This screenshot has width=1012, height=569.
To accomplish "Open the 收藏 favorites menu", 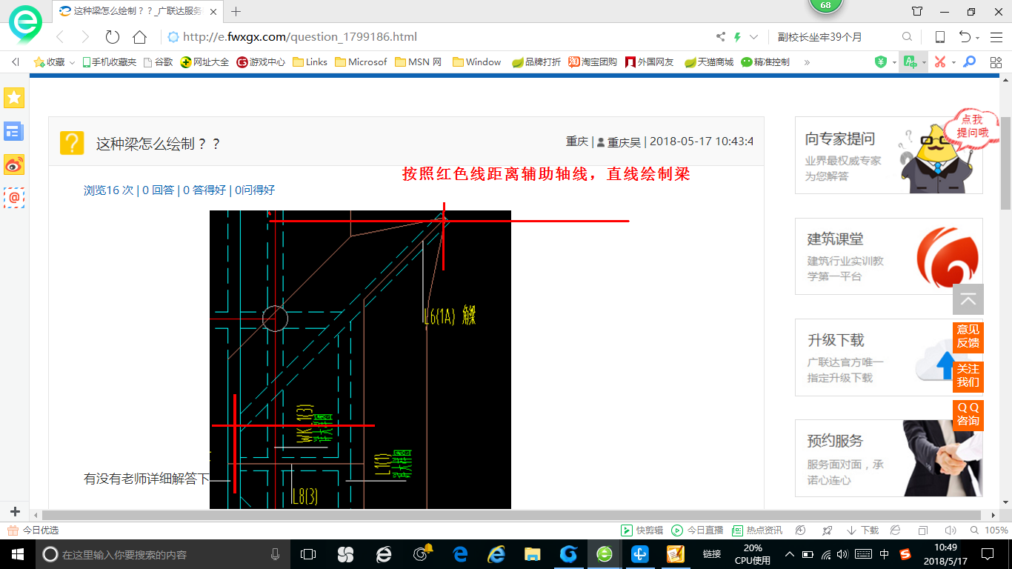I will point(54,62).
